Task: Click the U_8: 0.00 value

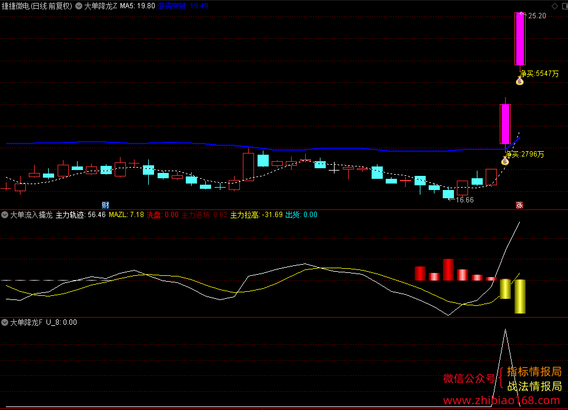Action: [61, 322]
